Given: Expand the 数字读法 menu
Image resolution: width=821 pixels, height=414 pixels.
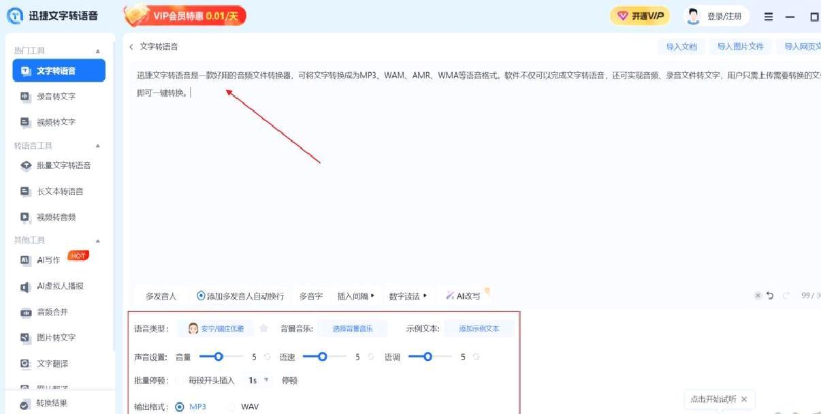Looking at the screenshot, I should click(408, 296).
